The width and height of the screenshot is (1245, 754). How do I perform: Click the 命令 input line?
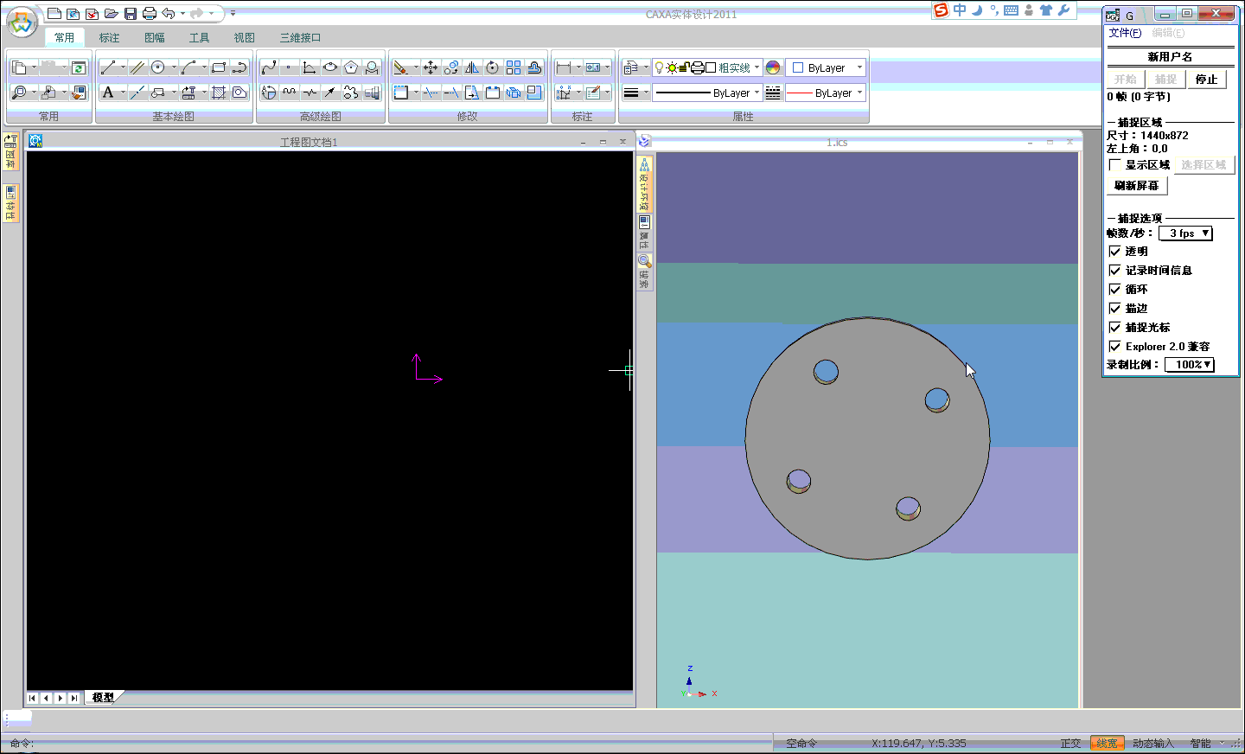[x=389, y=743]
